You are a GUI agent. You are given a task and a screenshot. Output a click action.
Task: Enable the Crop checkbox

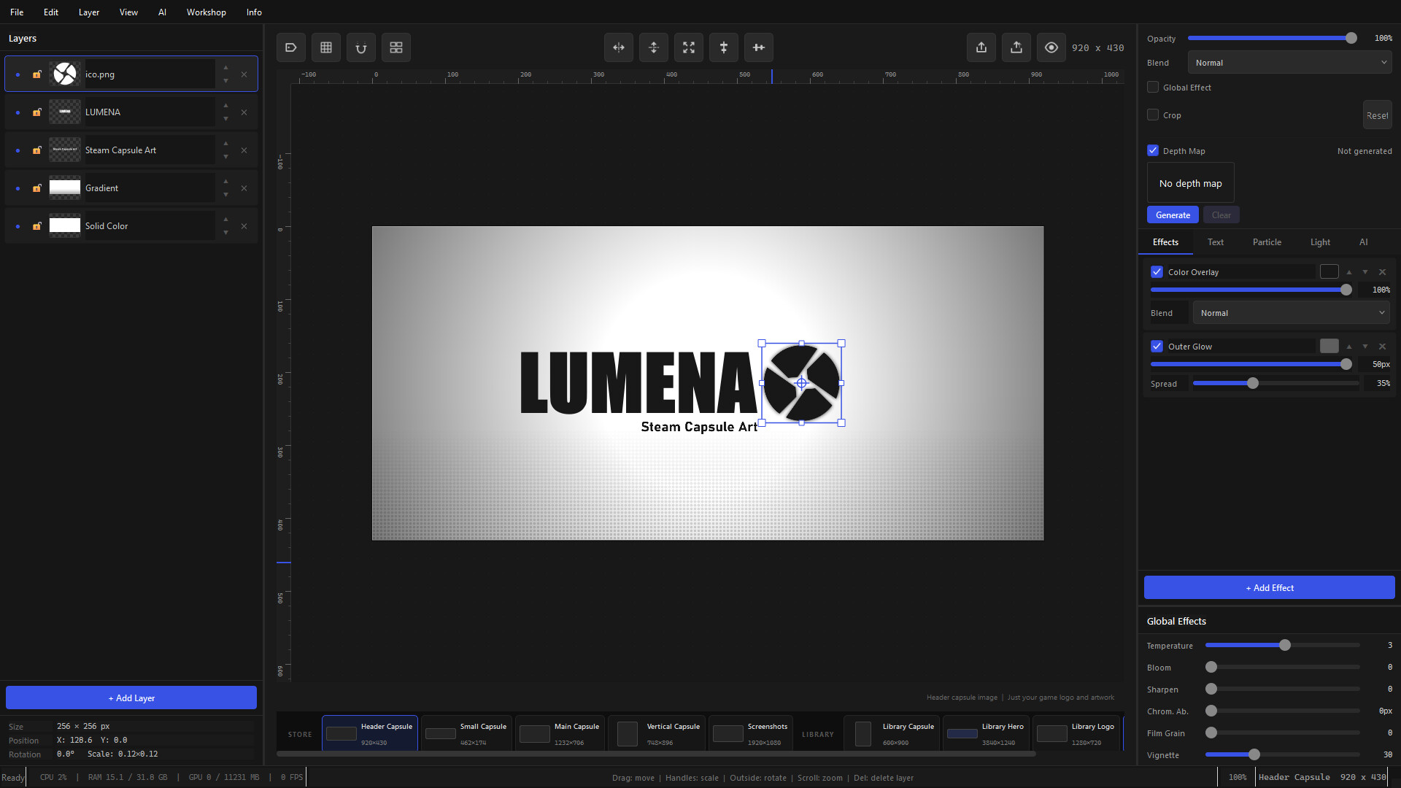(1153, 115)
